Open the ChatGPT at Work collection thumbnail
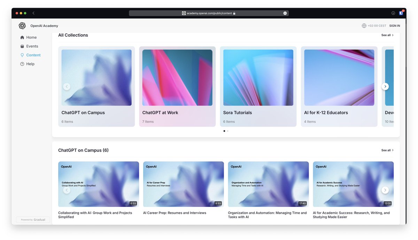Viewport: 418px width, 240px height. (177, 78)
